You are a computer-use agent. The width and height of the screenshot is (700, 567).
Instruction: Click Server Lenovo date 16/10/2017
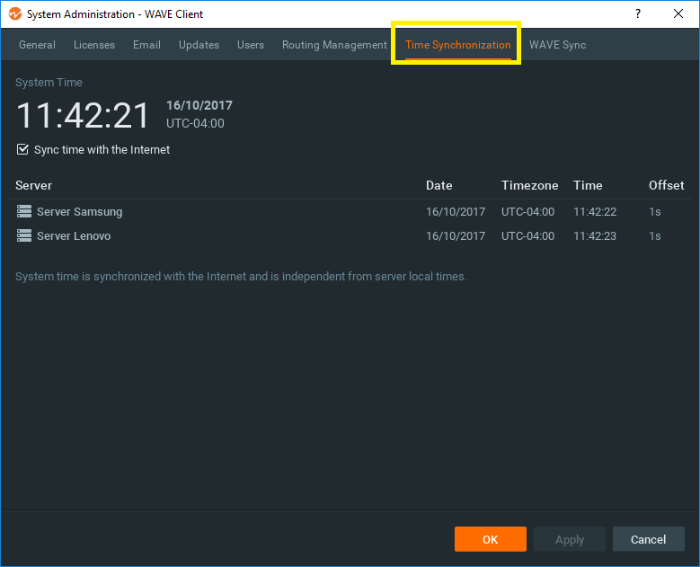coord(456,235)
